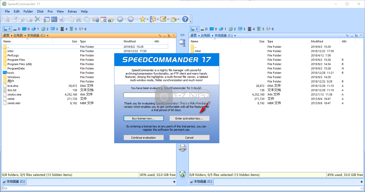Expand left path arrow after 本地磁盘 (C:)
Image resolution: width=365 pixels, height=192 pixels.
click(48, 35)
